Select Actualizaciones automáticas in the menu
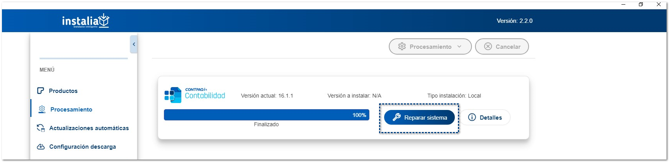The height and width of the screenshot is (163, 670). (x=89, y=128)
